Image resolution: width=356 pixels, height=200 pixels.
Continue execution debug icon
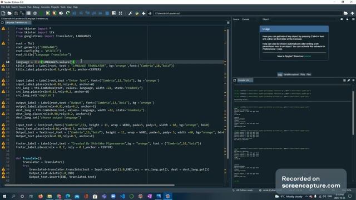pos(100,13)
